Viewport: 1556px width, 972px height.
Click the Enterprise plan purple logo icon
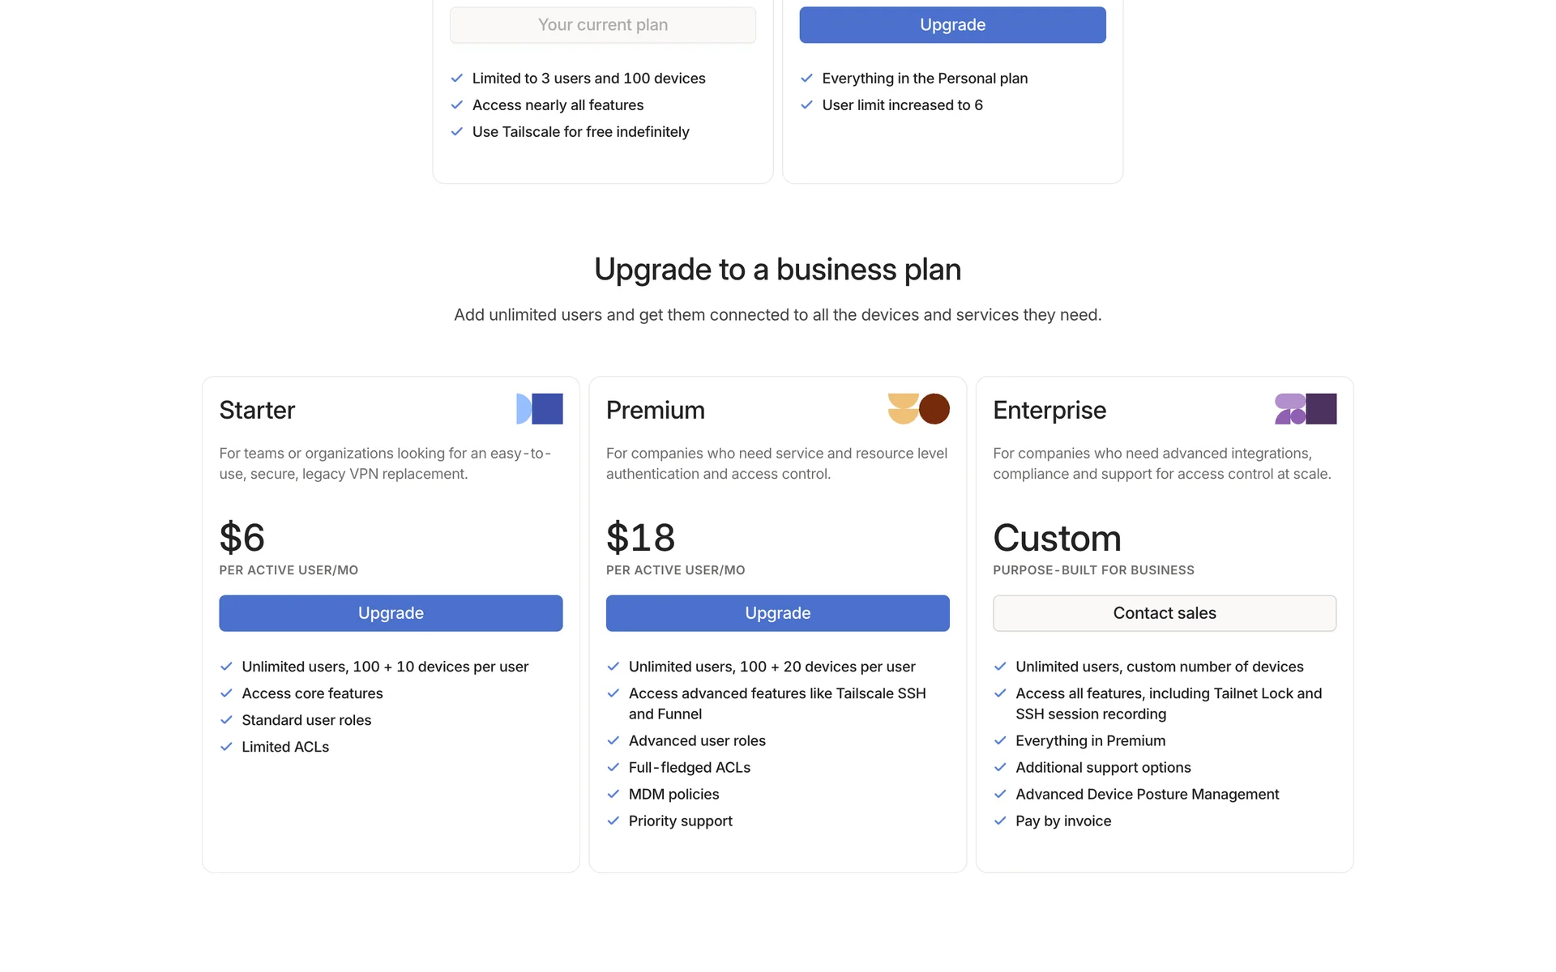pos(1305,409)
